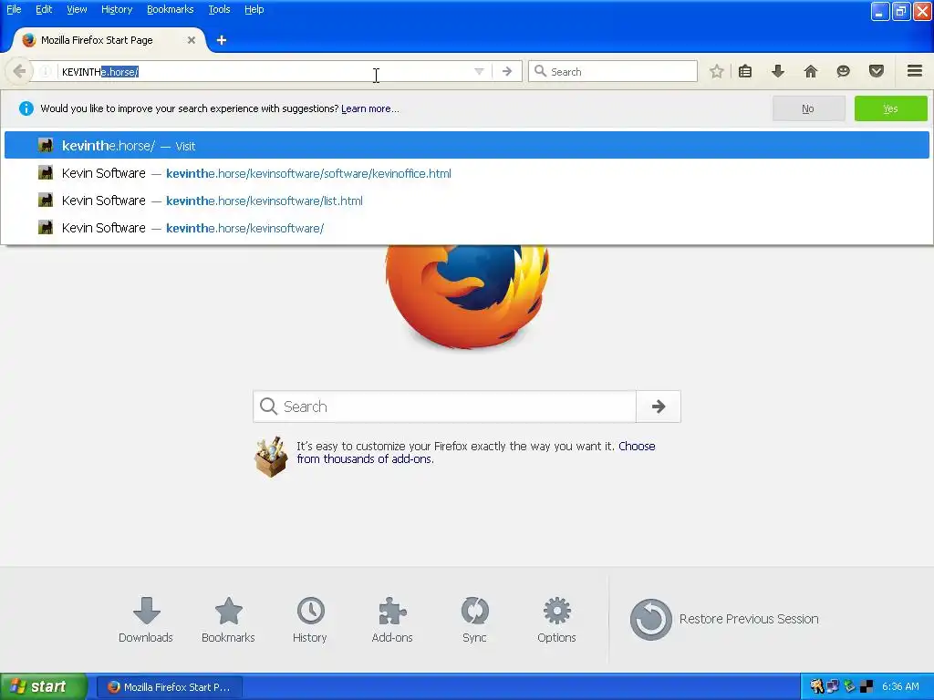
Task: Click the rightmost system tray icon
Action: click(x=867, y=687)
